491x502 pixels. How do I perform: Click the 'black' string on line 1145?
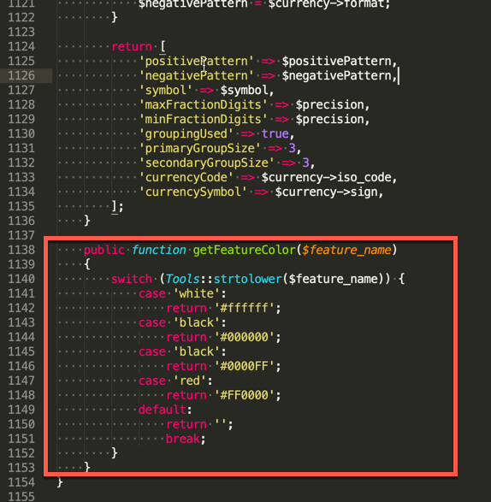click(197, 351)
